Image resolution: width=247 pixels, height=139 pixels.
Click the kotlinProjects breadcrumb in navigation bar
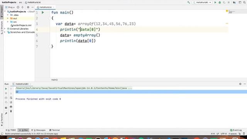pos(9,2)
